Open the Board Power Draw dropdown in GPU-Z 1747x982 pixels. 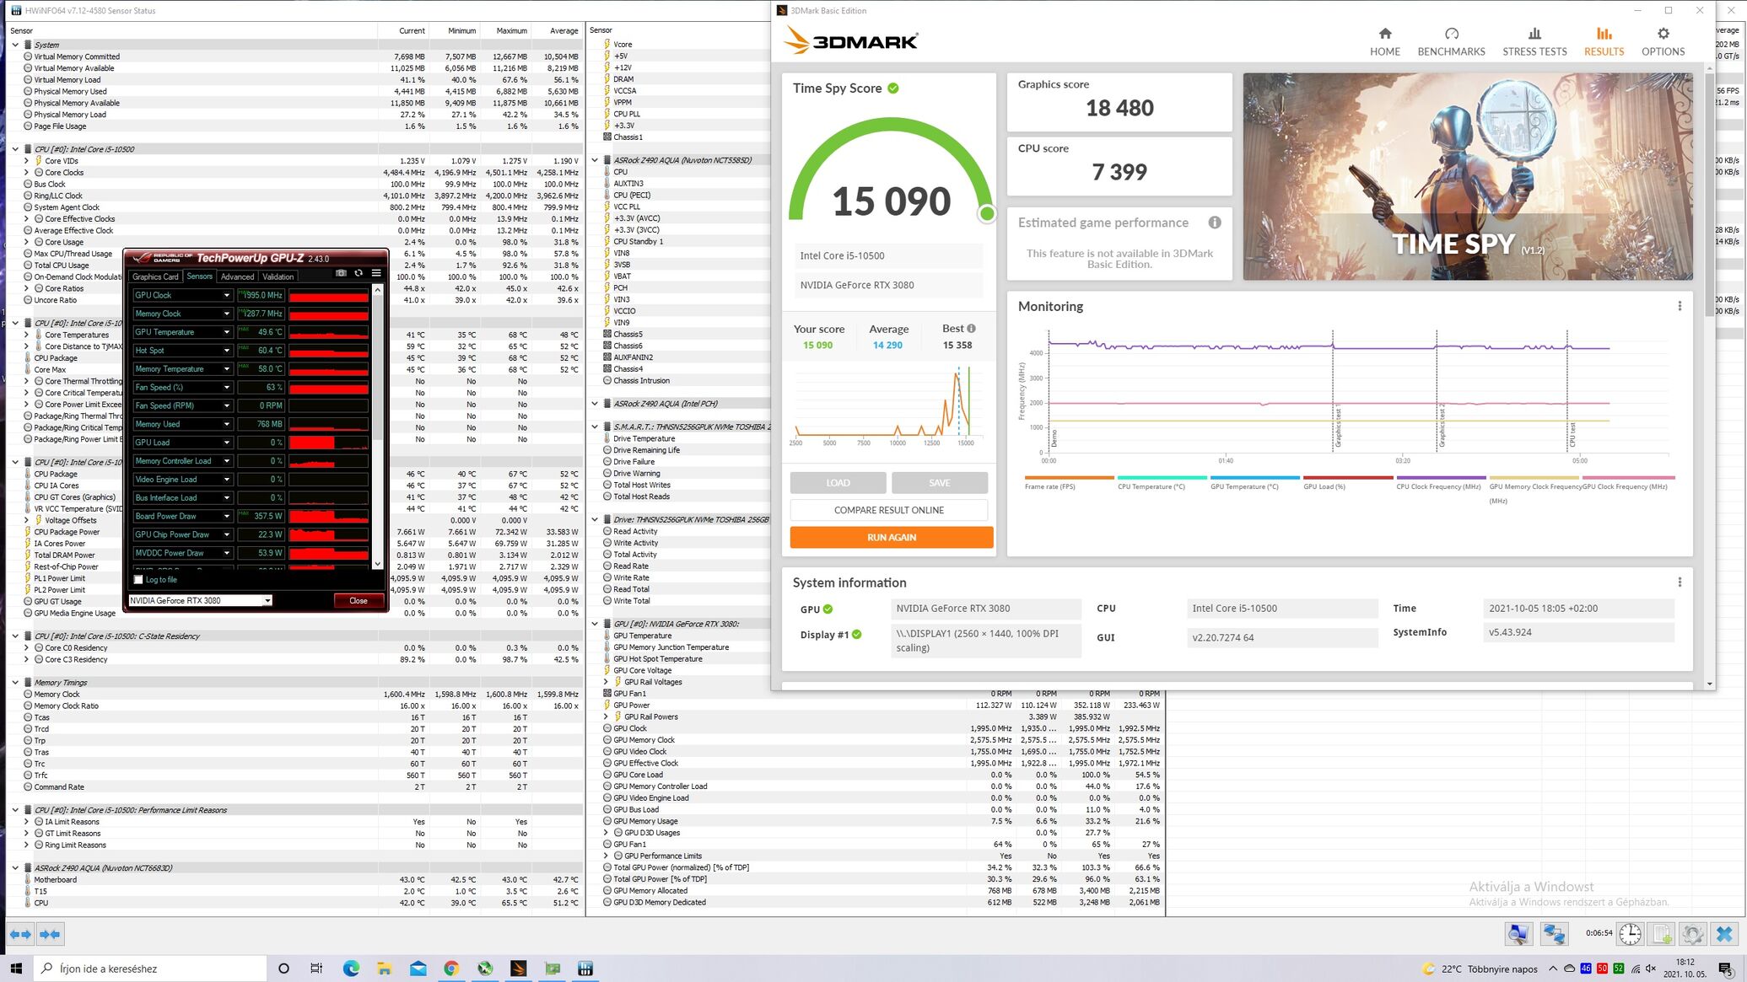tap(226, 516)
